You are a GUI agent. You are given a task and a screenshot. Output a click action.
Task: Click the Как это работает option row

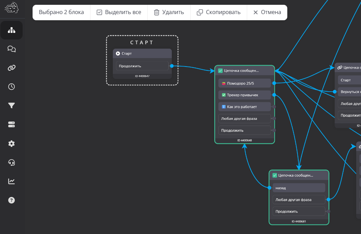pyautogui.click(x=244, y=107)
